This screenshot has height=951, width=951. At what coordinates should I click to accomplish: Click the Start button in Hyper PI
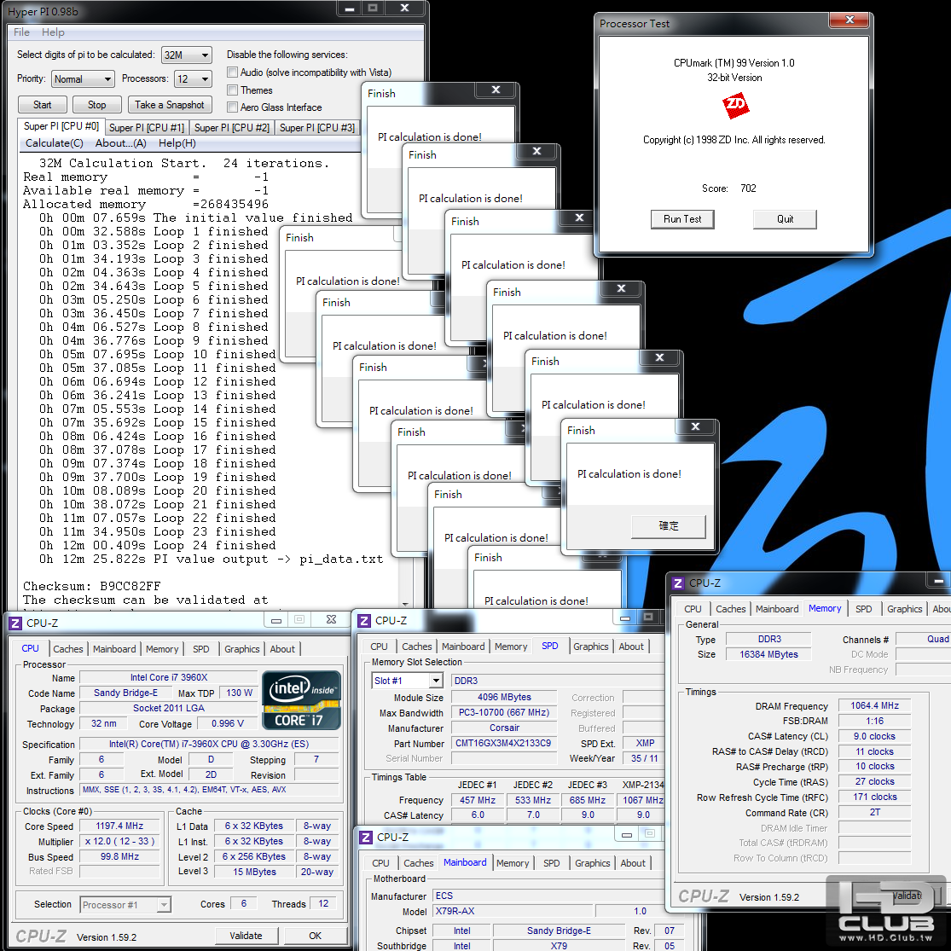pos(42,105)
